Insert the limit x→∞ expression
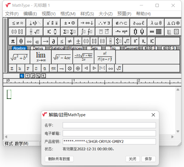184x167 pixels. click(x=41, y=57)
